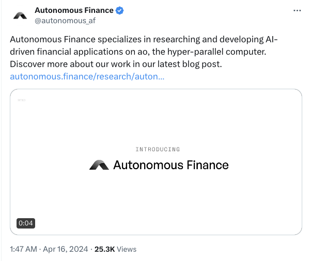This screenshot has width=310, height=261.
Task: Open the @autonomous_af handle link
Action: tap(65, 21)
